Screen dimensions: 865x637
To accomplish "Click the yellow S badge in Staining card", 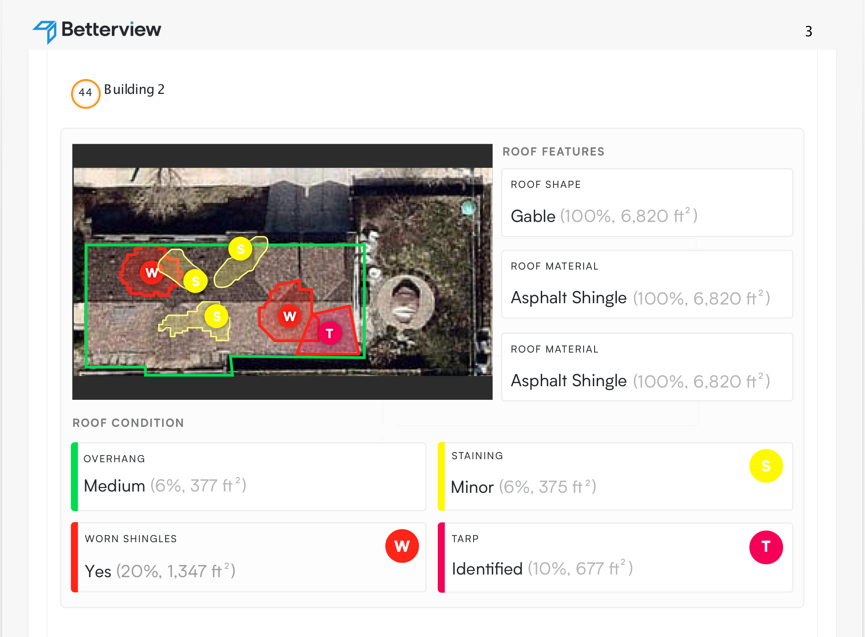I will click(x=766, y=466).
